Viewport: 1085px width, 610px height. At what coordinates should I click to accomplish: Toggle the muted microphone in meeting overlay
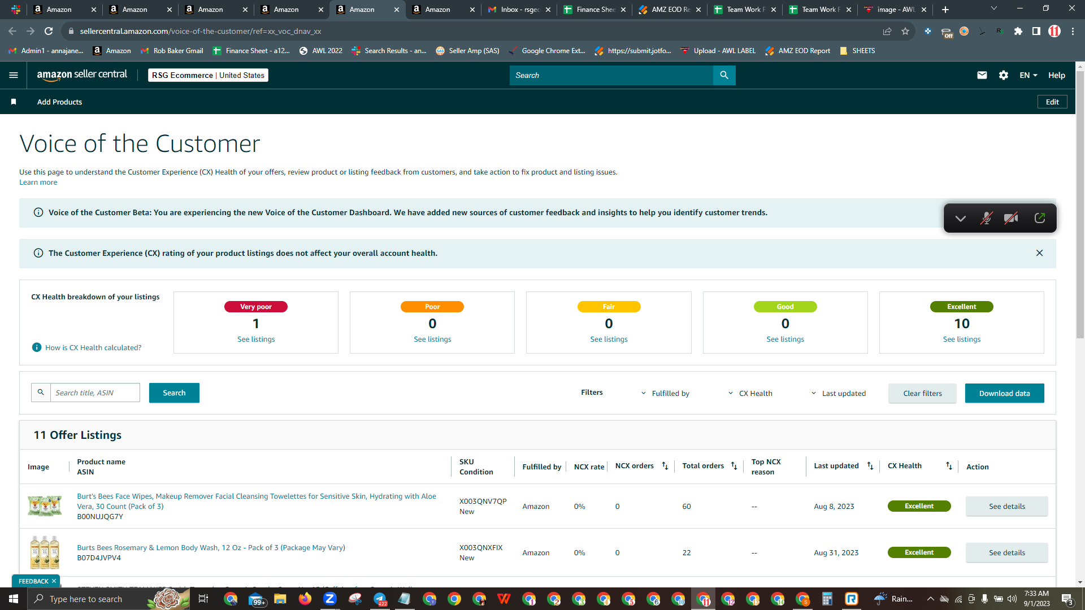pyautogui.click(x=986, y=218)
